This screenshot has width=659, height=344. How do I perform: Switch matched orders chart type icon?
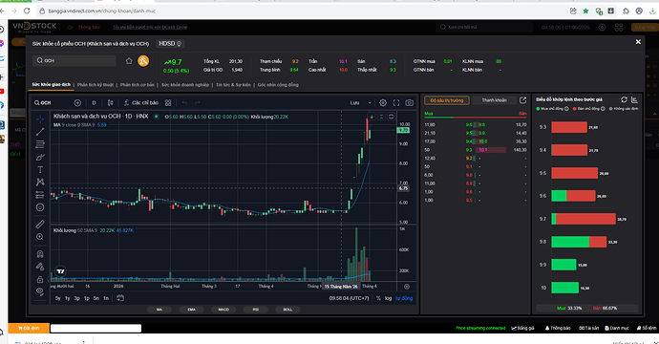tap(634, 99)
